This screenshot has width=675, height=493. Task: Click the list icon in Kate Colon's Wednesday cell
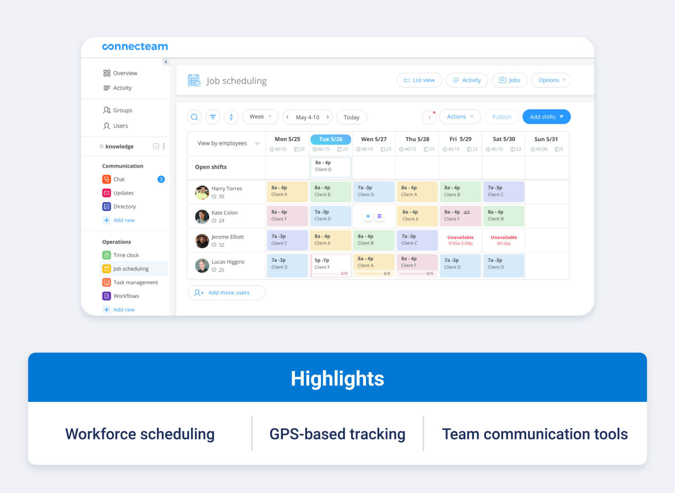[379, 216]
